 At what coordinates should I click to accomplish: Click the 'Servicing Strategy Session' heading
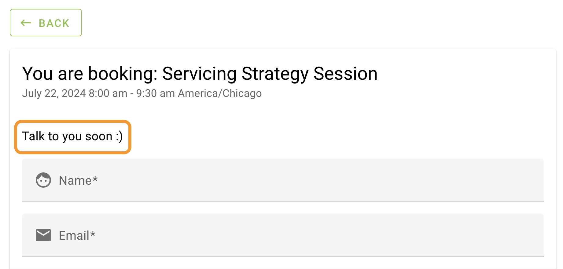pos(200,73)
